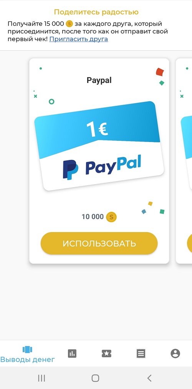Screen dimensions: 192x389
Task: Open the profile account tab icon
Action: pyautogui.click(x=175, y=353)
